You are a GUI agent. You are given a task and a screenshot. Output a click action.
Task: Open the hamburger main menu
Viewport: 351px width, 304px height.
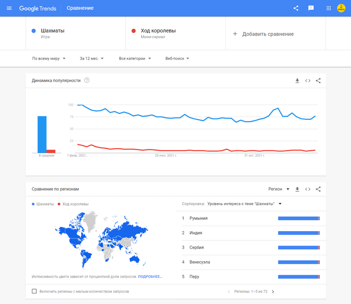point(9,8)
